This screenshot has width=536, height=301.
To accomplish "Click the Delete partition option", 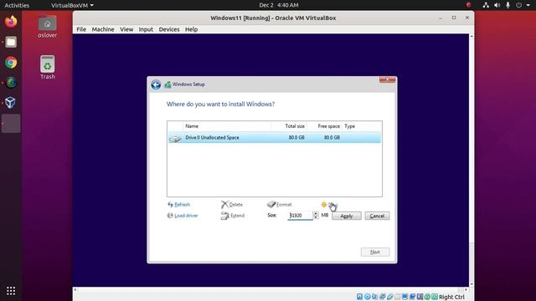I will [x=232, y=204].
